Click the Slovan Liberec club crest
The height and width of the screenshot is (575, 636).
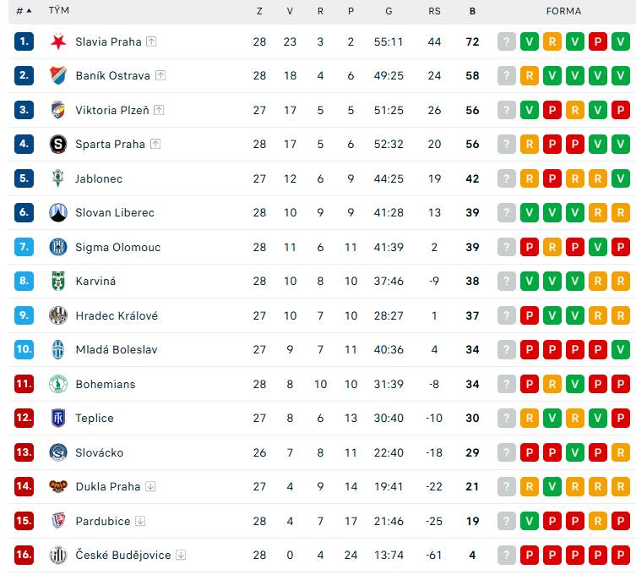58,212
